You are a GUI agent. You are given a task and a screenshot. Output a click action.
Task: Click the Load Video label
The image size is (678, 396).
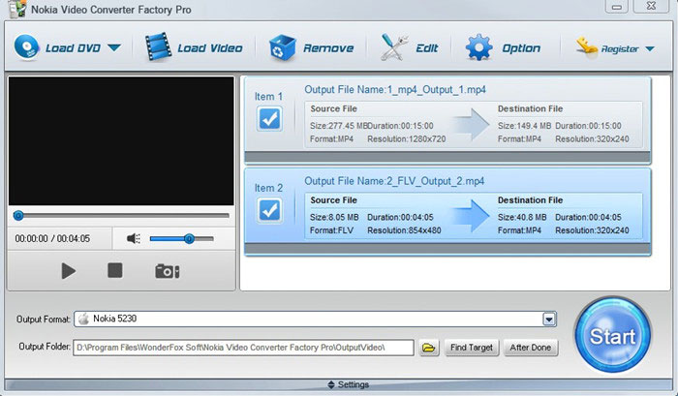point(210,48)
